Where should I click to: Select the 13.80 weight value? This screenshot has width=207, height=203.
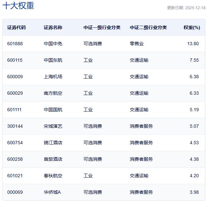[193, 44]
